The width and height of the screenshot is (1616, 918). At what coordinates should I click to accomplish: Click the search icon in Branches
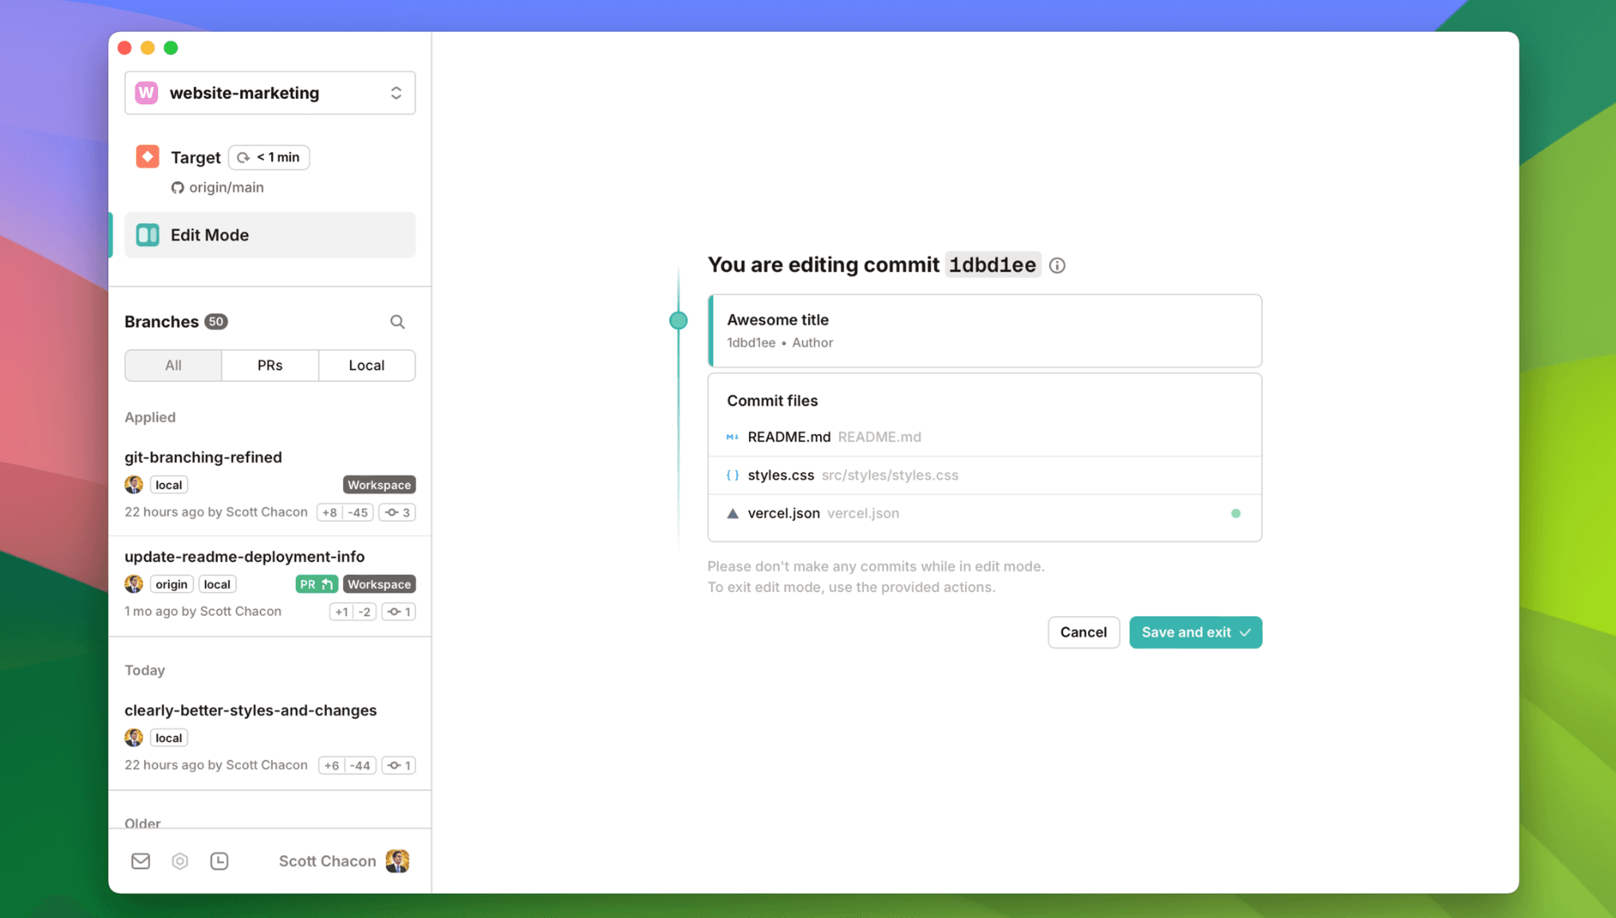397,321
